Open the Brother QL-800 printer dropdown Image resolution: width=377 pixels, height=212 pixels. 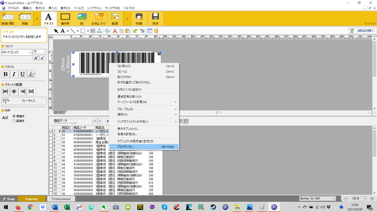coord(333,199)
